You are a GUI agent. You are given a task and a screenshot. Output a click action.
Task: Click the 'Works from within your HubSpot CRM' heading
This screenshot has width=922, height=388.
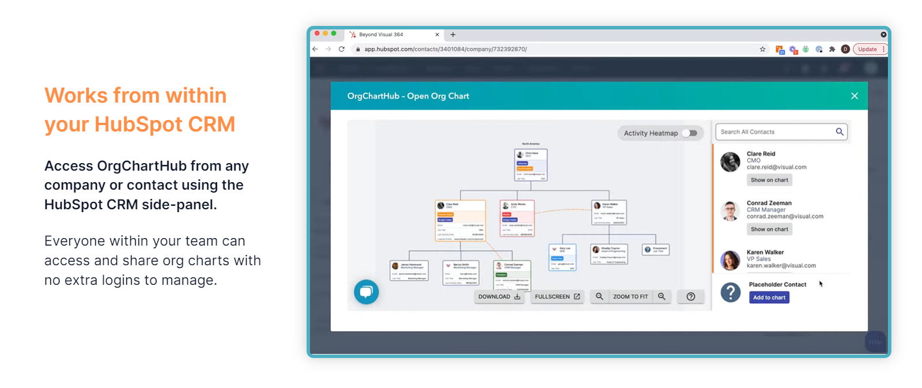(140, 110)
